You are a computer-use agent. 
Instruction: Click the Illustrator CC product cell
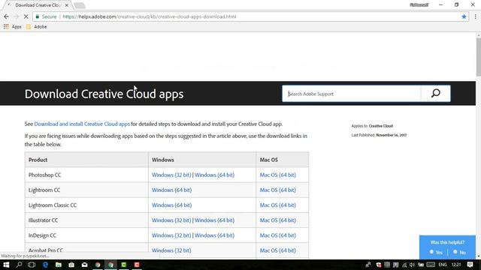86,220
